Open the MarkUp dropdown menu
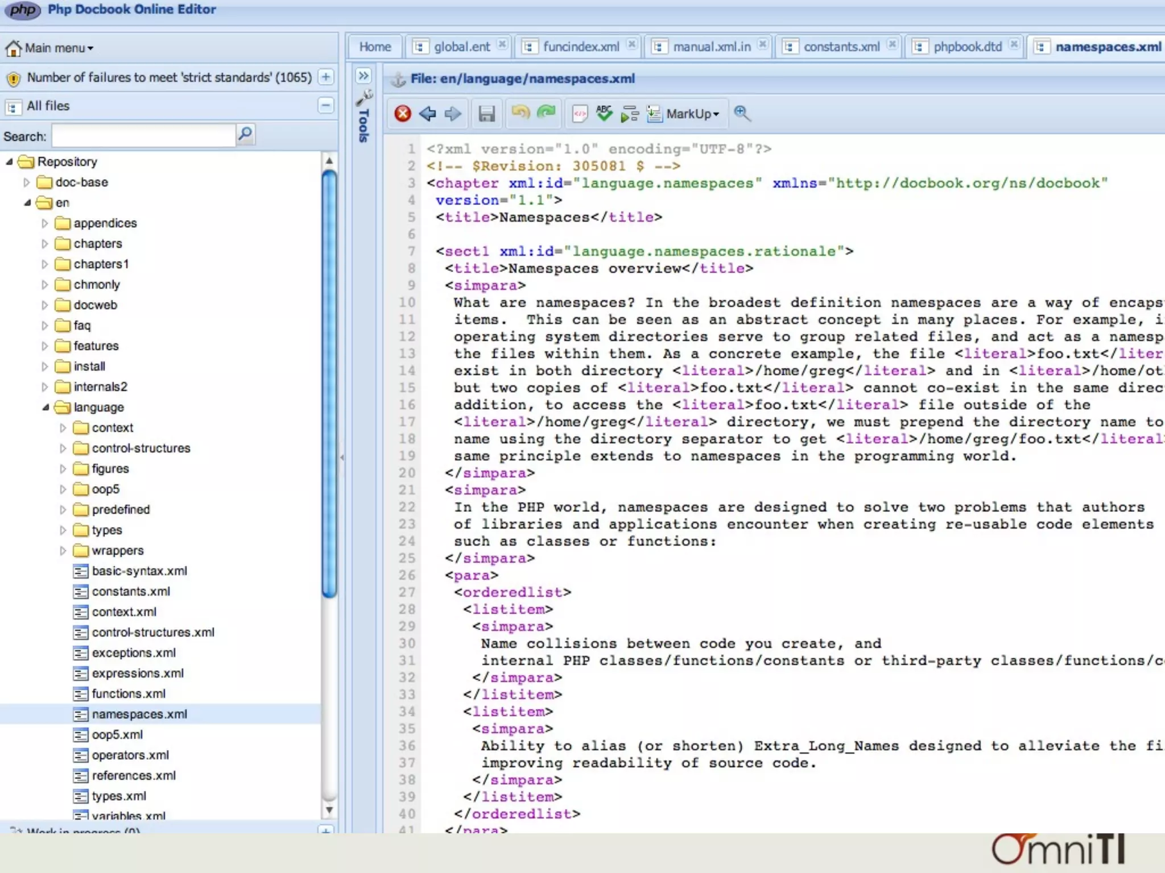The width and height of the screenshot is (1165, 873). [691, 114]
